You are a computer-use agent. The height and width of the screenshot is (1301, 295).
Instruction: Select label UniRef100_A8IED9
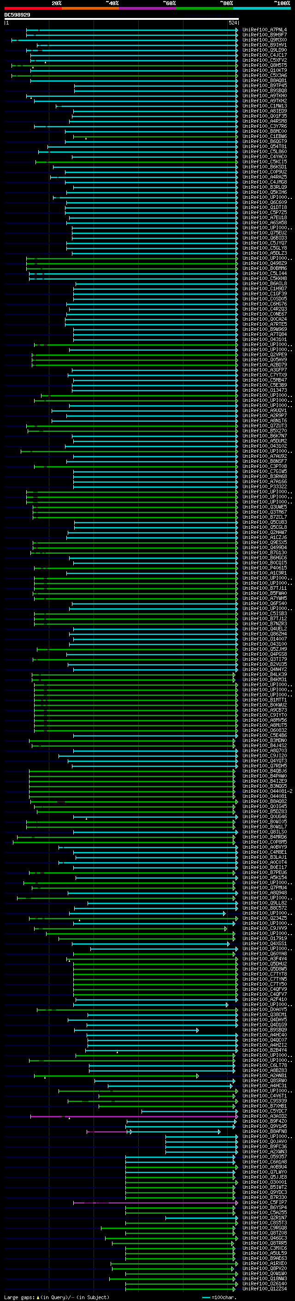pos(264,111)
